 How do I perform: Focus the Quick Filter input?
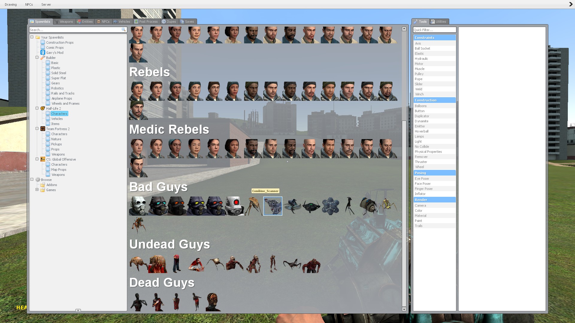coord(435,30)
